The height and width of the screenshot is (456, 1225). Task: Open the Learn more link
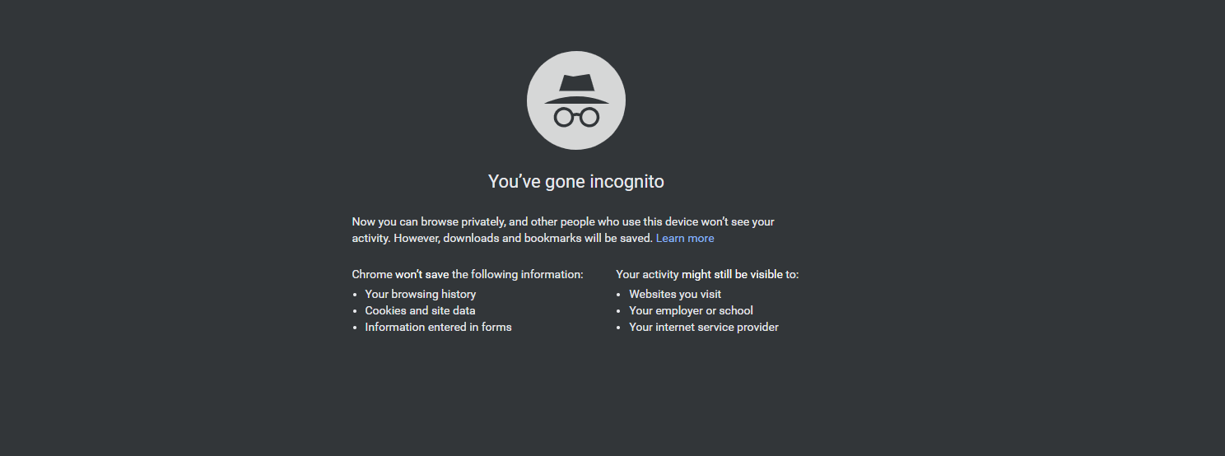click(x=685, y=238)
